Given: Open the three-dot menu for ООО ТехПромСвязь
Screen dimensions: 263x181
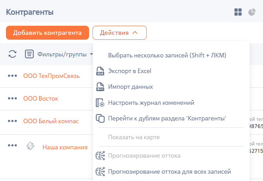Looking at the screenshot, I should (13, 76).
